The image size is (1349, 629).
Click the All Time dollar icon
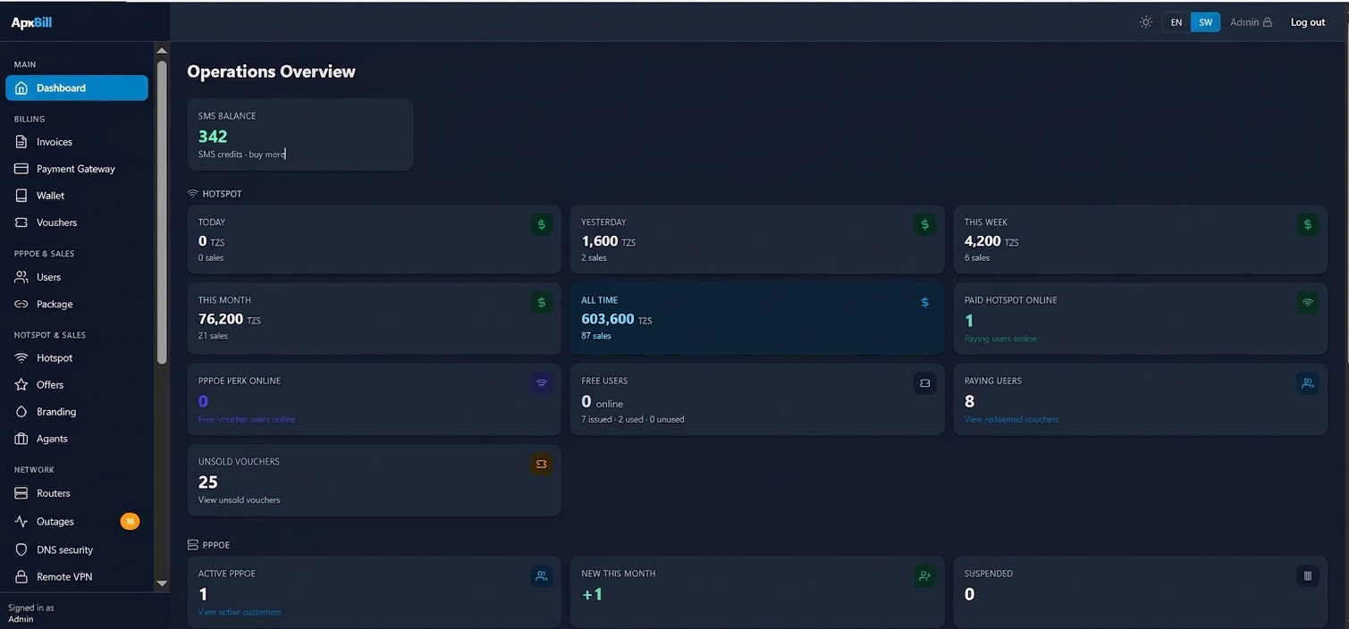924,303
